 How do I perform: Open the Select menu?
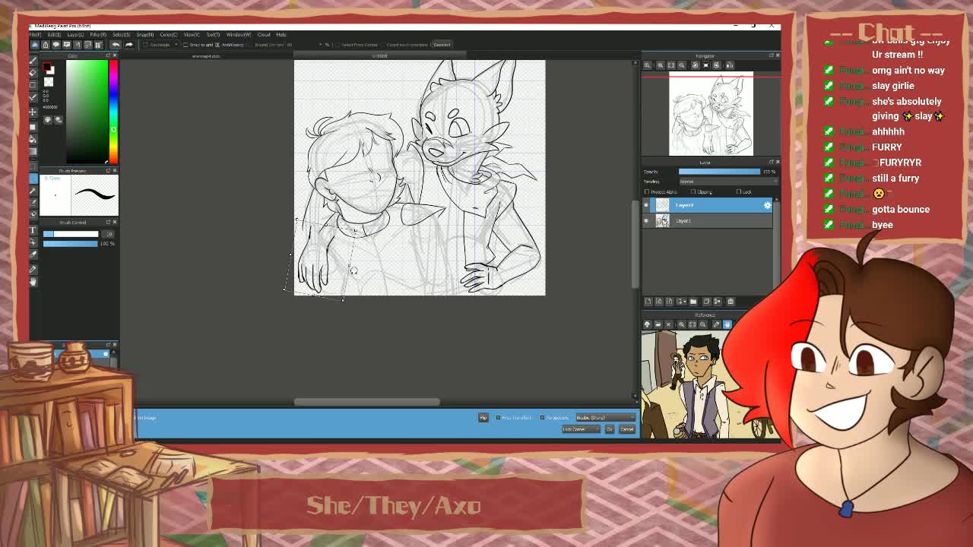pos(122,35)
